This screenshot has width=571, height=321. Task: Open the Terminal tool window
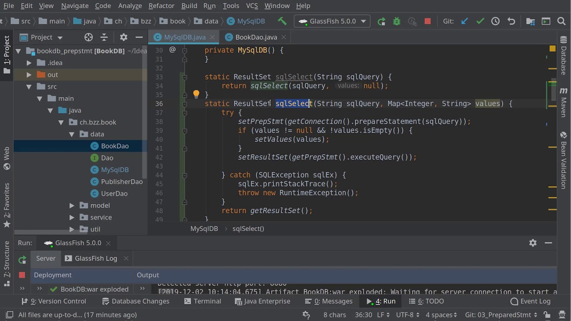click(203, 301)
